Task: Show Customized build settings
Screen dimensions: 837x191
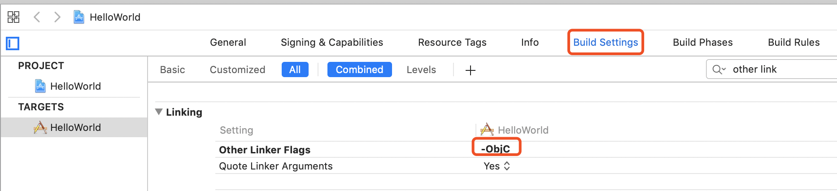Action: (x=237, y=69)
